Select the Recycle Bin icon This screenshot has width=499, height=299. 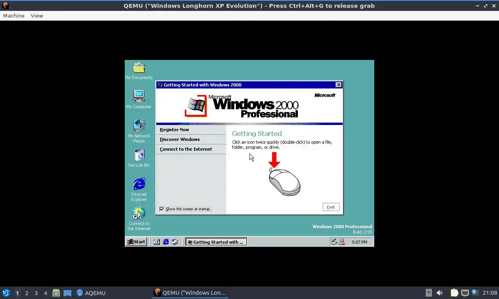click(x=139, y=158)
